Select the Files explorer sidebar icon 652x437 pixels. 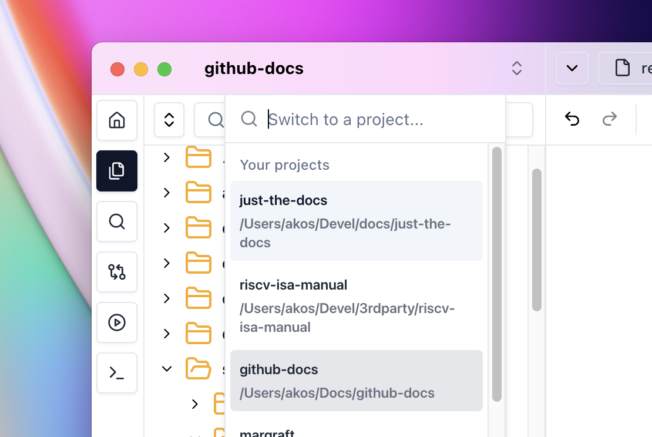tap(117, 171)
